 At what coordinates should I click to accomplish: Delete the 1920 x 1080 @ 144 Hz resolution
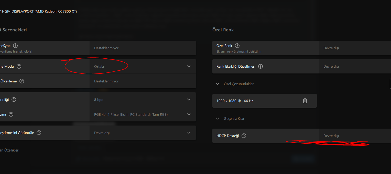tap(305, 101)
